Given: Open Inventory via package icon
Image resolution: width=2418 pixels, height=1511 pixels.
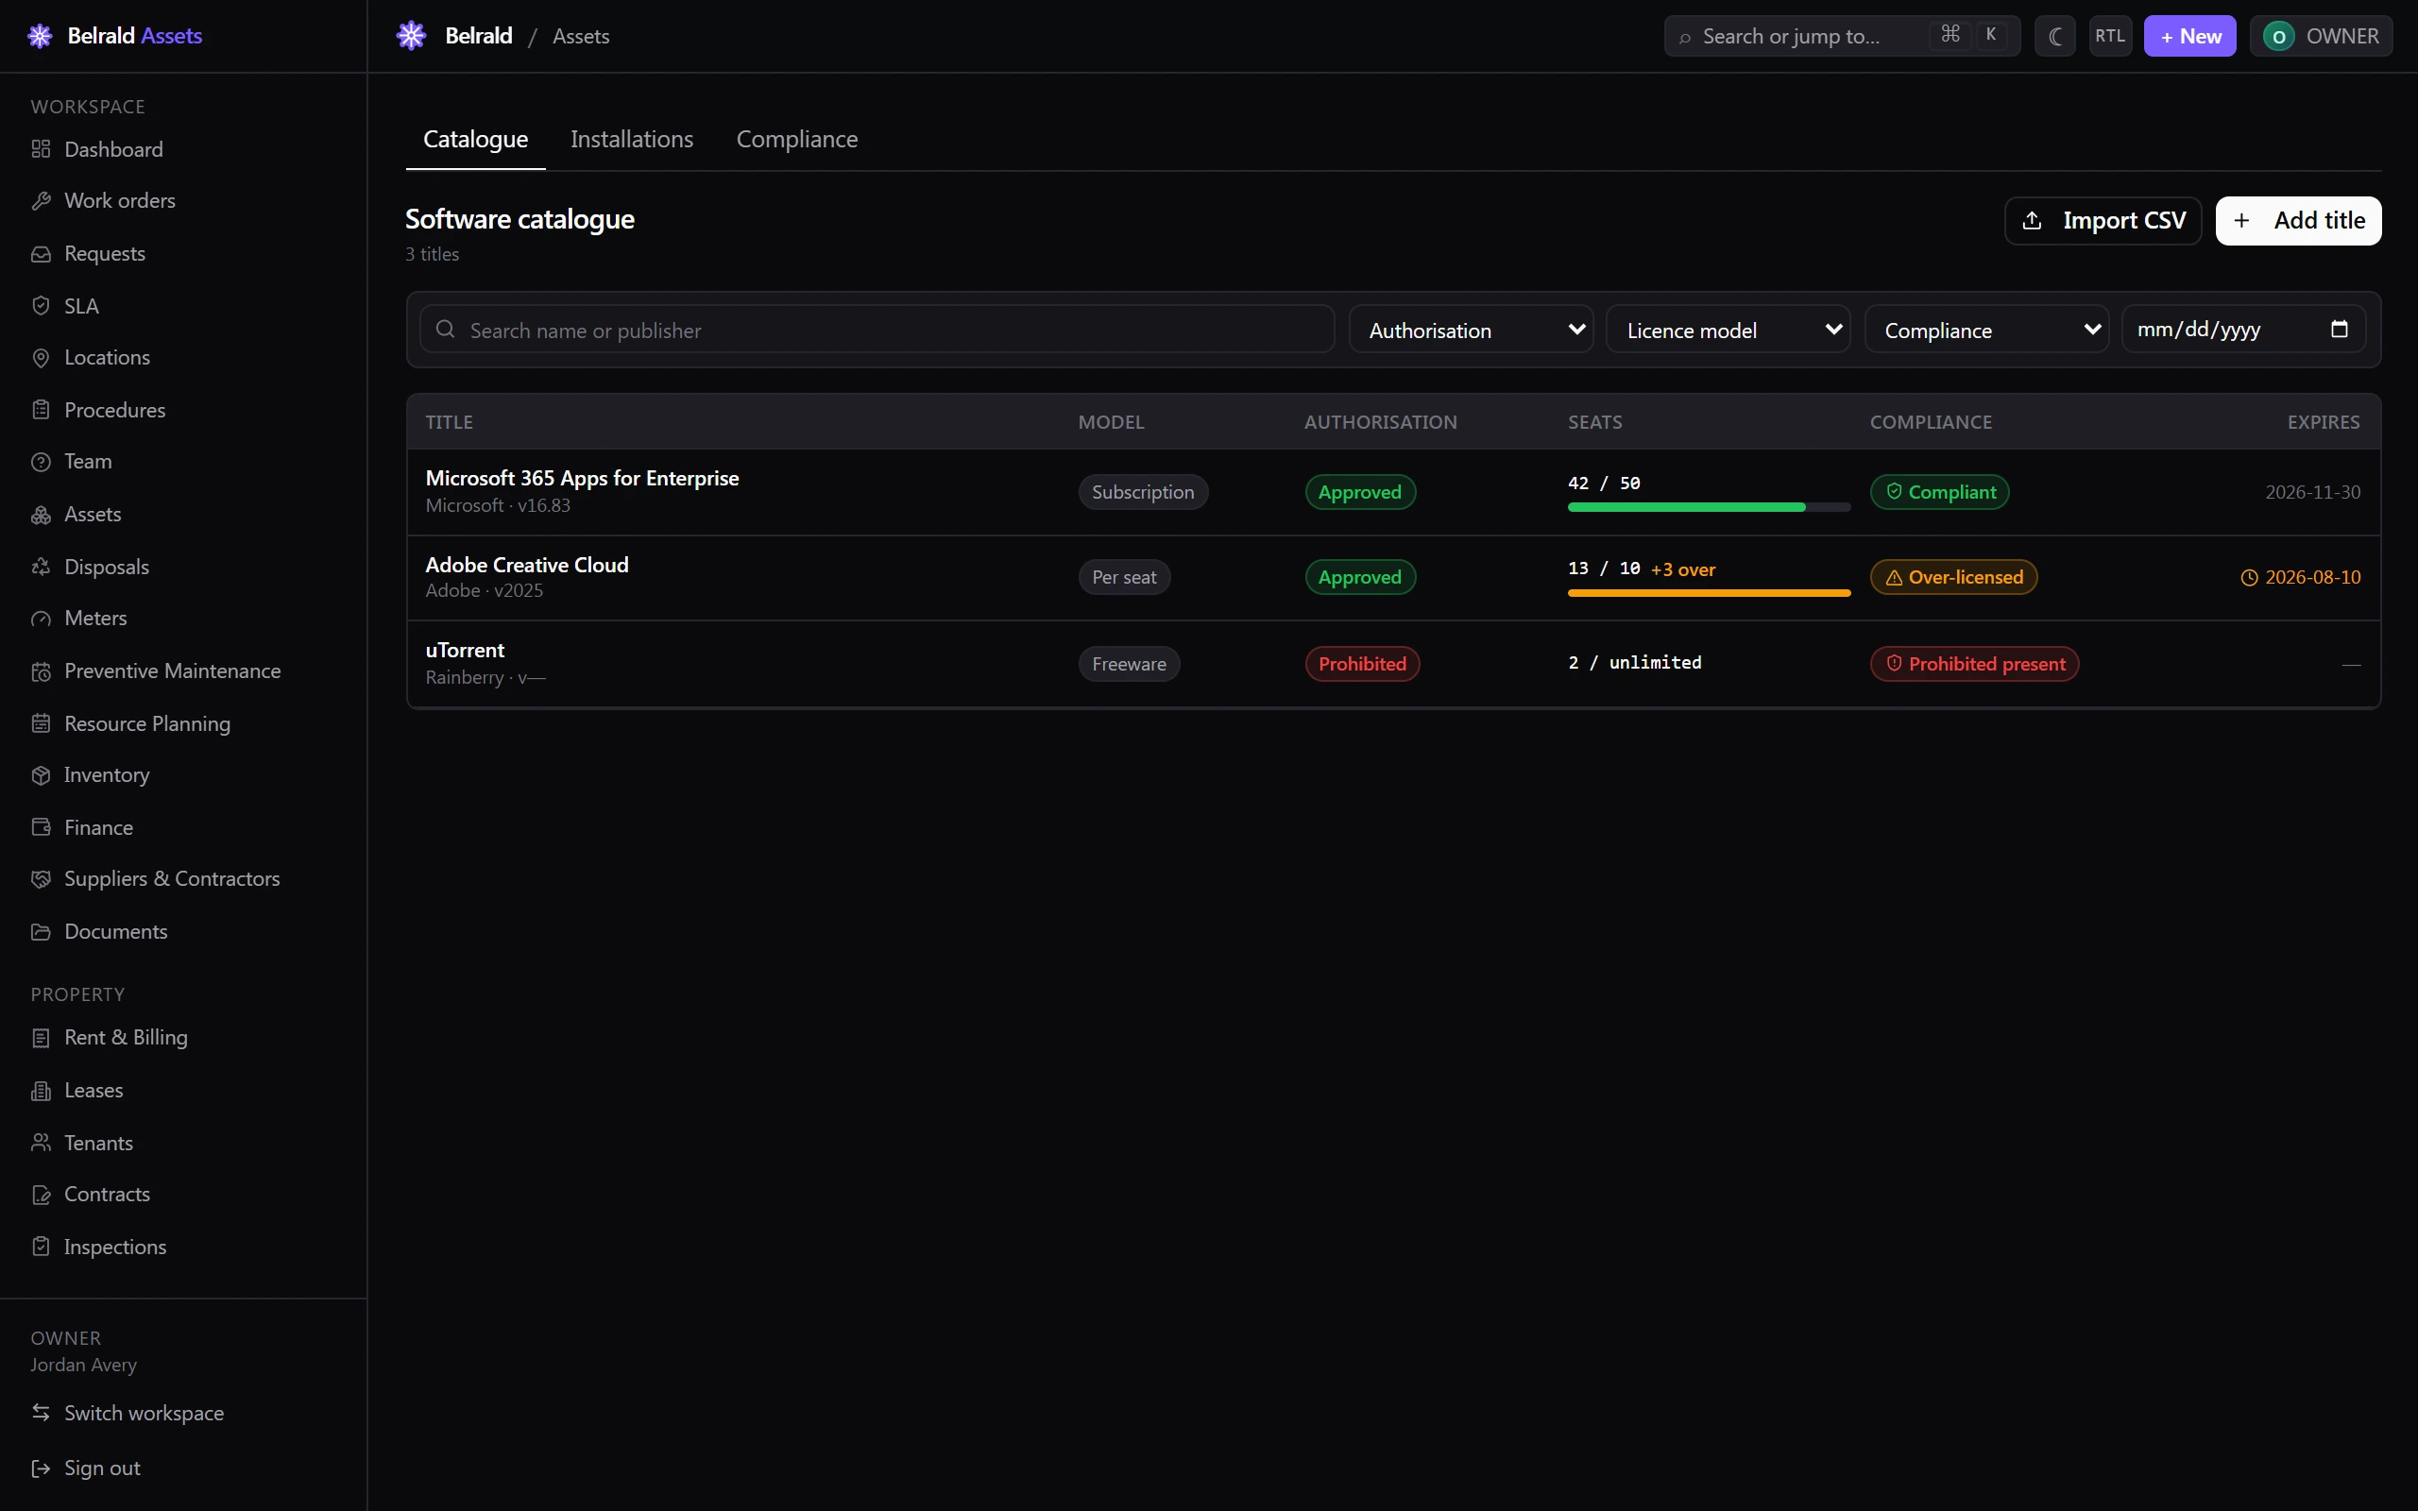Looking at the screenshot, I should coord(41,775).
